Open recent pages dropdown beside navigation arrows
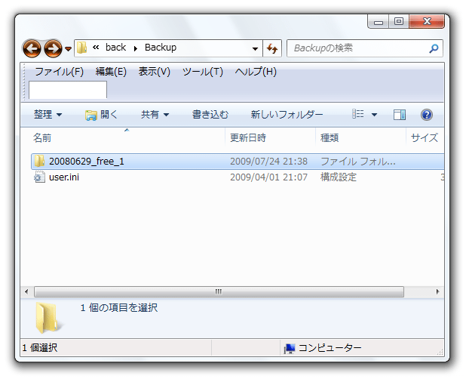 pyautogui.click(x=69, y=49)
